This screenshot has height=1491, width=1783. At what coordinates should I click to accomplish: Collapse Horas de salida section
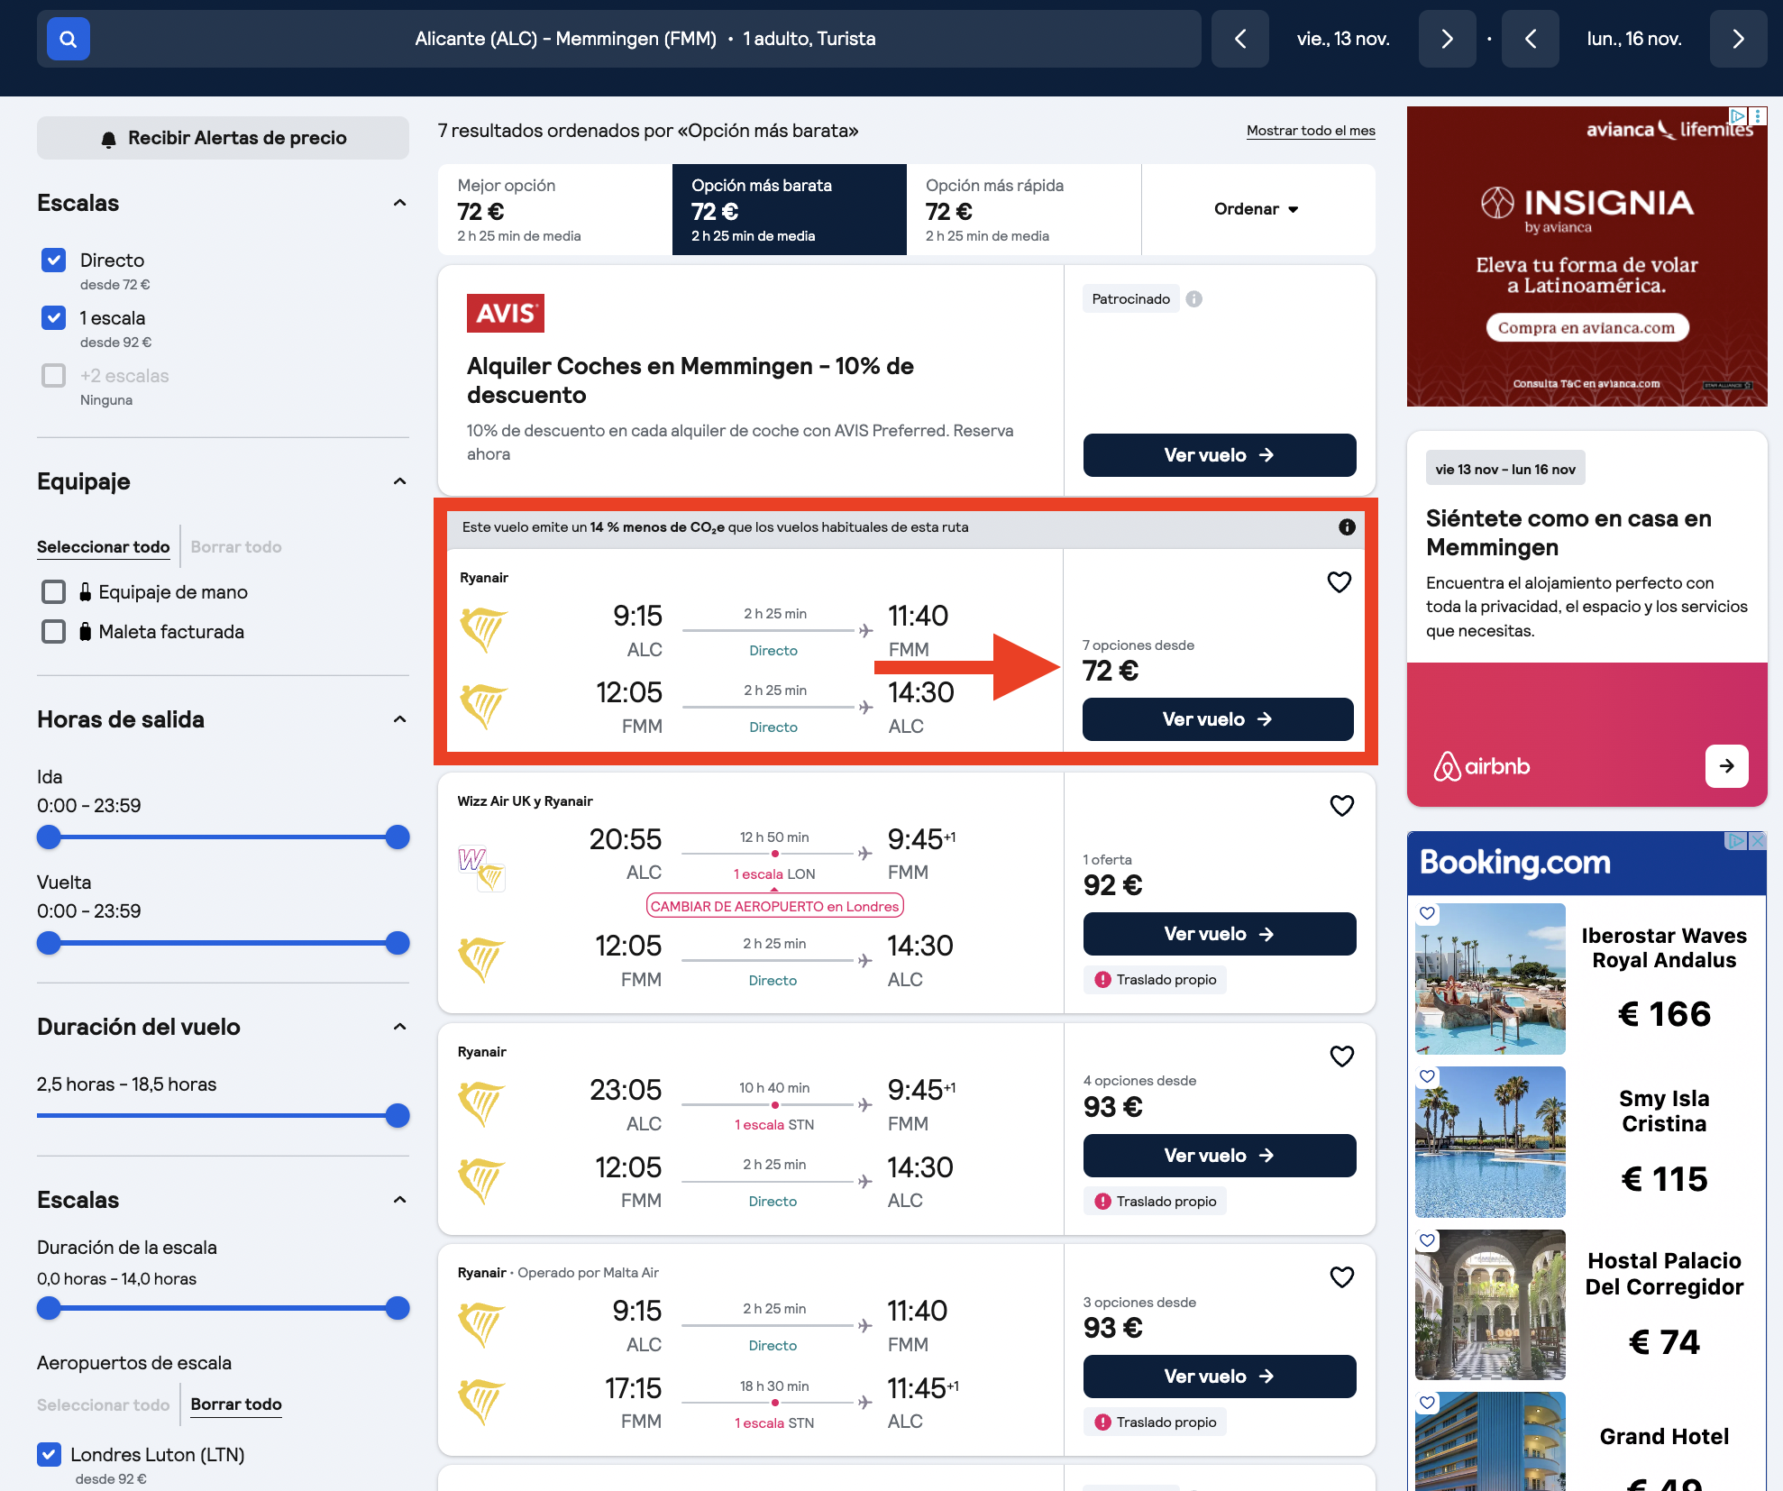click(x=400, y=720)
